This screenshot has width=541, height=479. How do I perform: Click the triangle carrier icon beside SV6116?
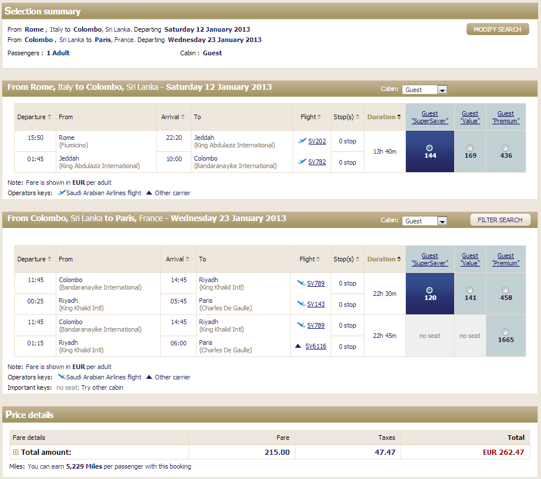point(298,347)
